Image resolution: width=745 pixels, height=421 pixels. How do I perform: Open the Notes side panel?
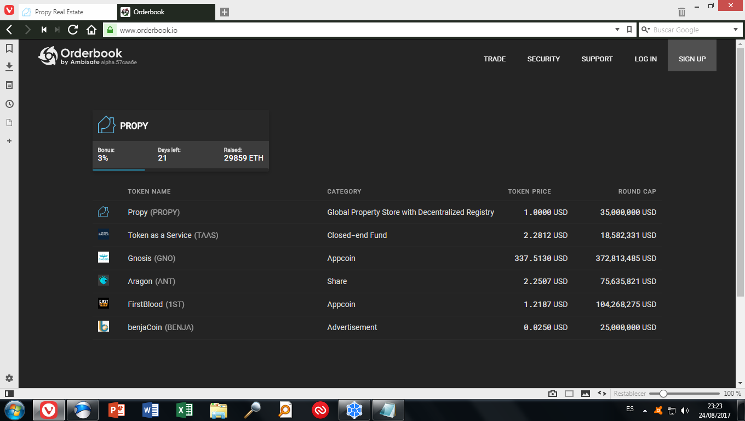tap(9, 85)
